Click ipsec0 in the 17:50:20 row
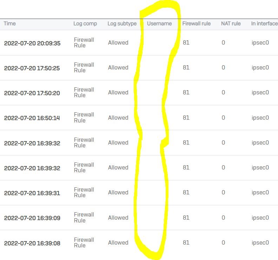 click(260, 93)
